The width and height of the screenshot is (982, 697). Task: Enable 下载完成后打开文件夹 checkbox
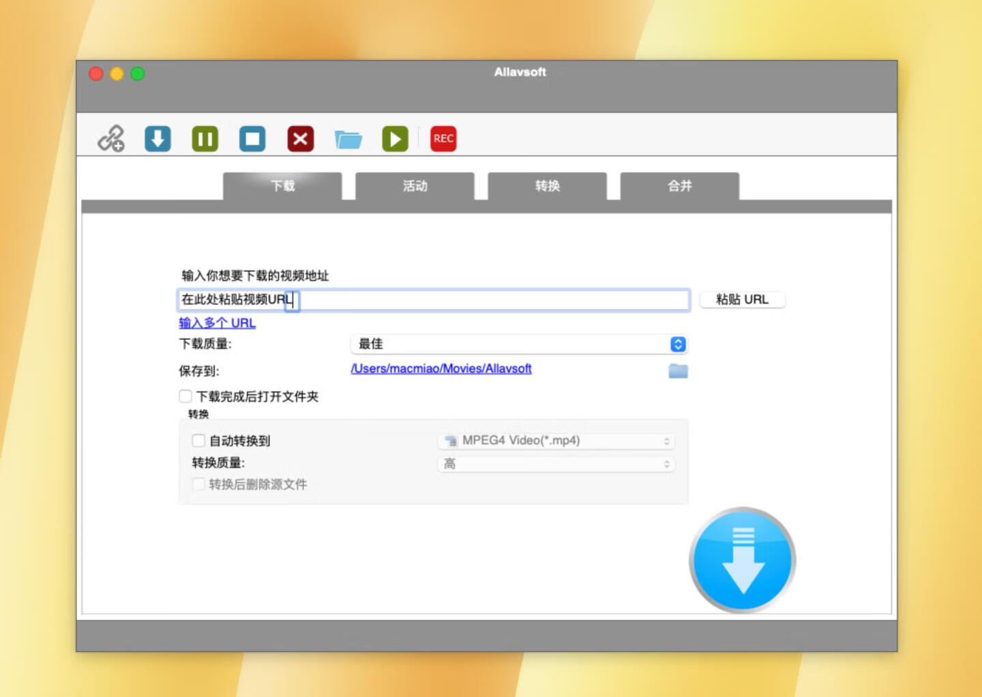(185, 396)
